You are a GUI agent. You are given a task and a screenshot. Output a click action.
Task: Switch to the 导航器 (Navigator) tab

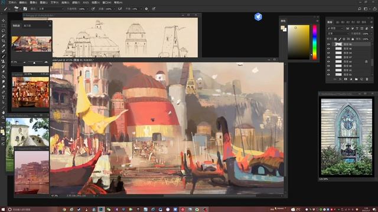[x=16, y=26]
